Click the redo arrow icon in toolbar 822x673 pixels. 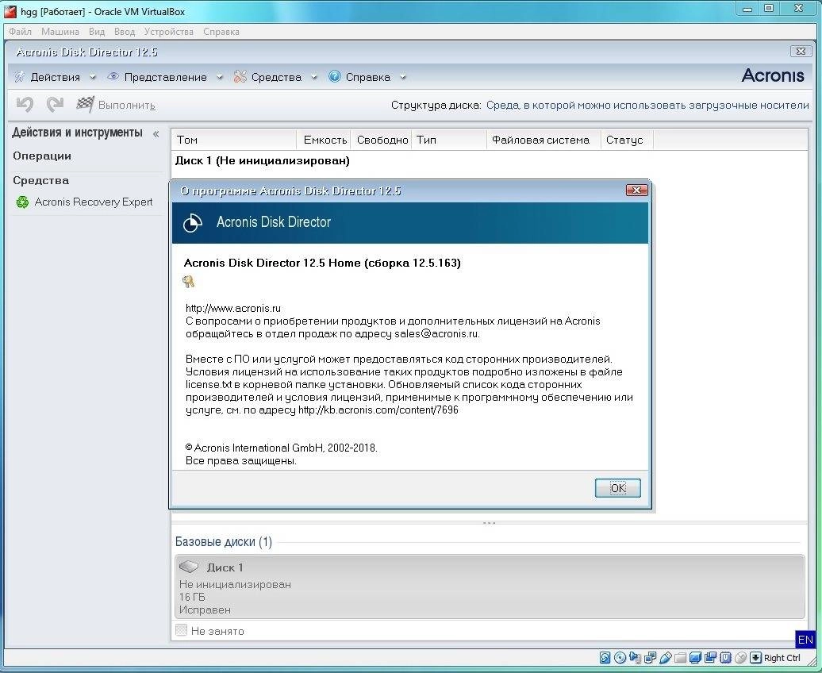tap(55, 105)
